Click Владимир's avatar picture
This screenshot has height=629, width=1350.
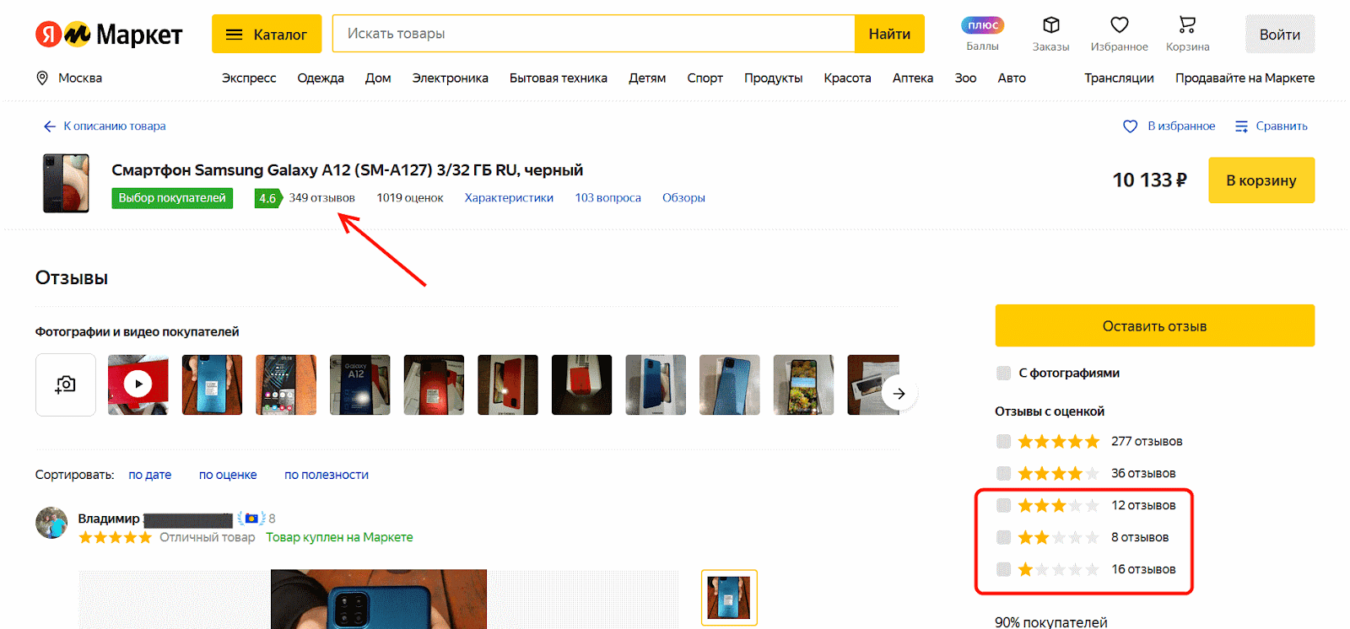pyautogui.click(x=51, y=523)
